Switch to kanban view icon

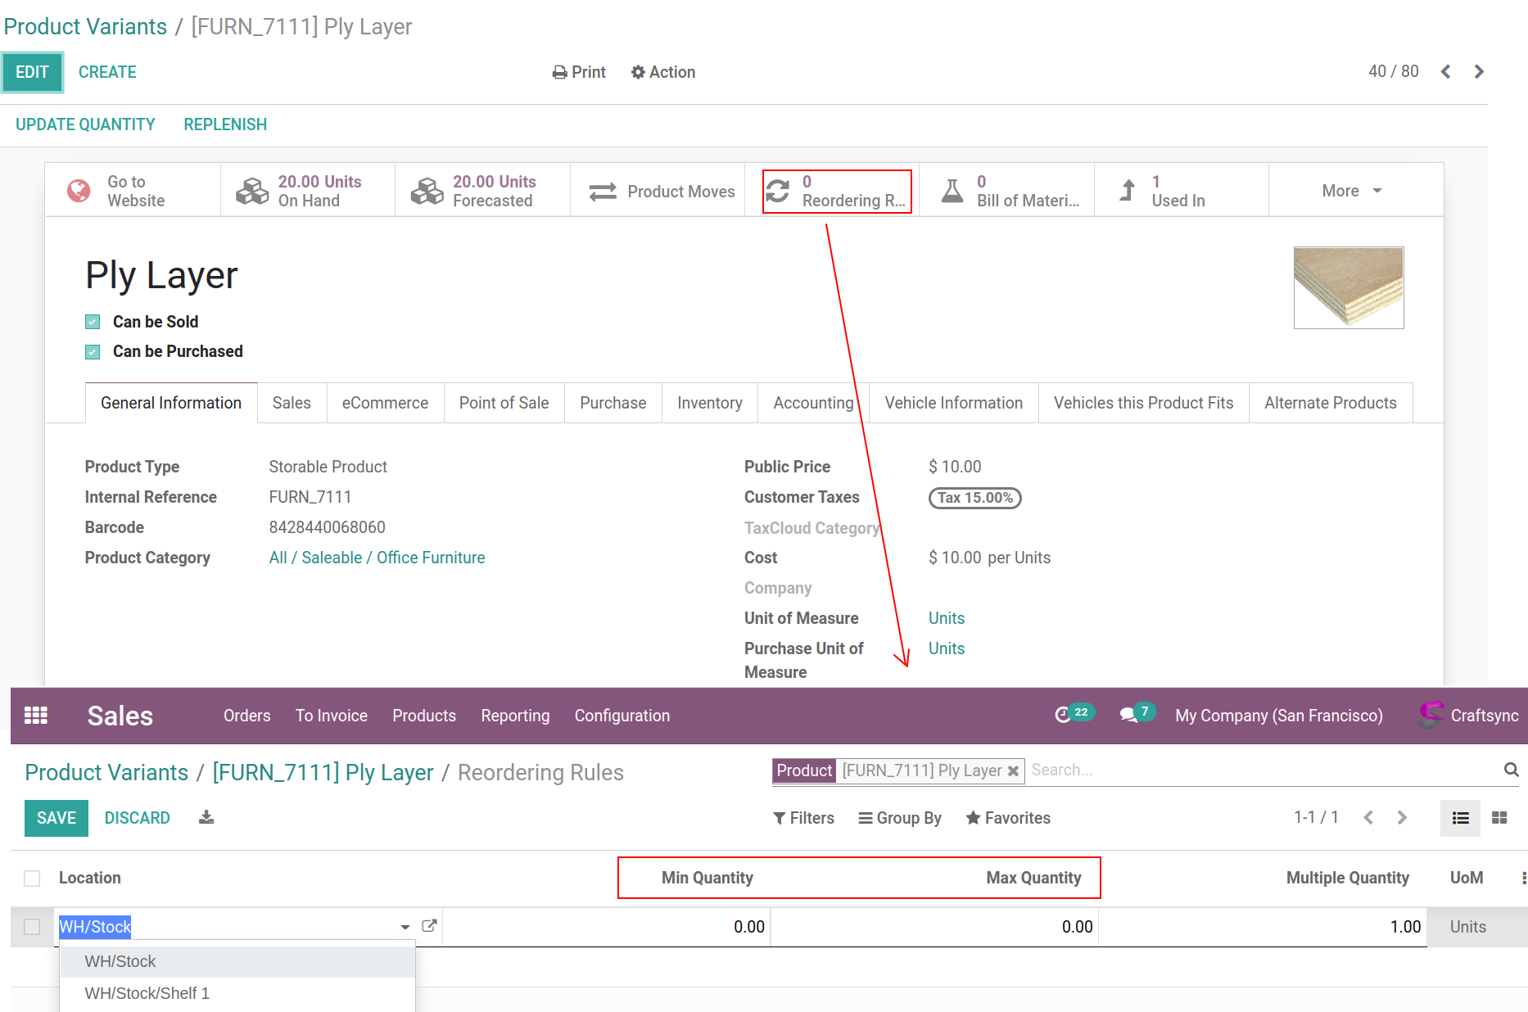pyautogui.click(x=1499, y=818)
